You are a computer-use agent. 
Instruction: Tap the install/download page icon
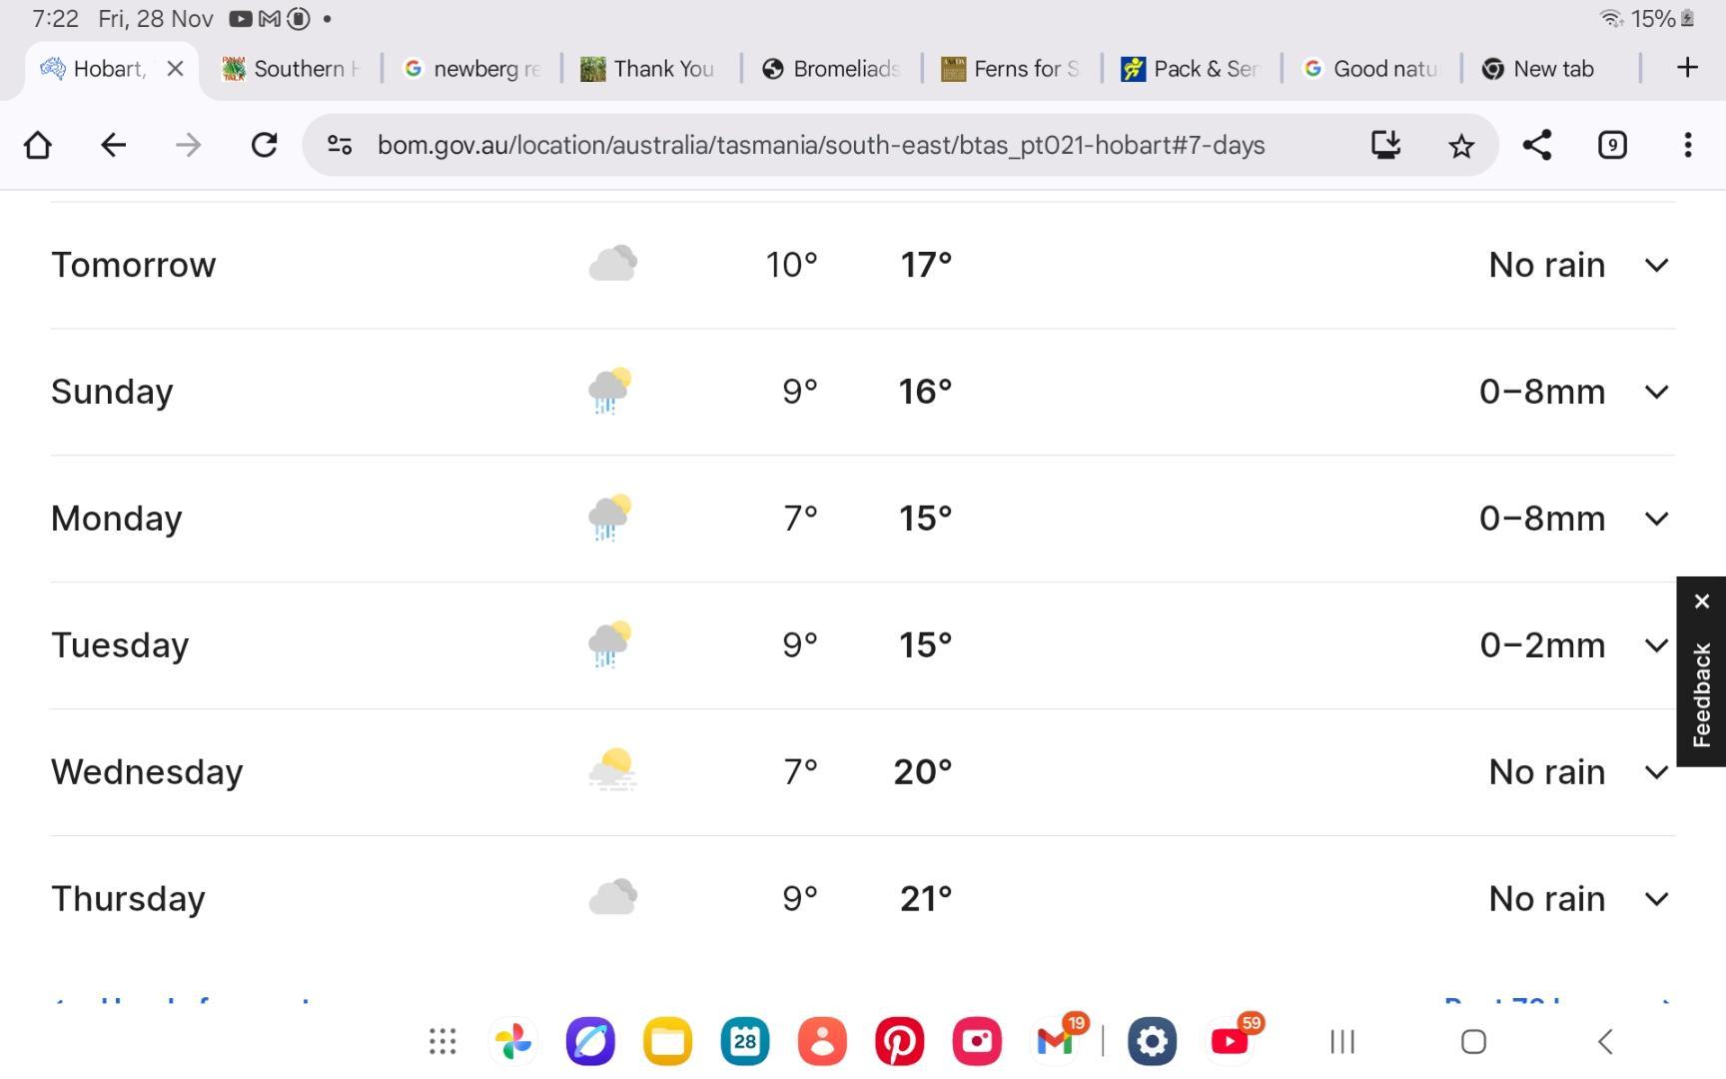(x=1385, y=146)
